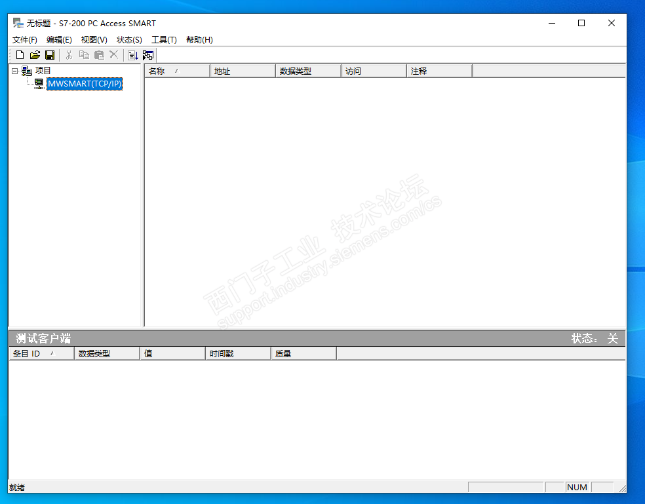Screen dimensions: 645x504
Task: Select the 项目 root tree item
Action: (x=43, y=71)
